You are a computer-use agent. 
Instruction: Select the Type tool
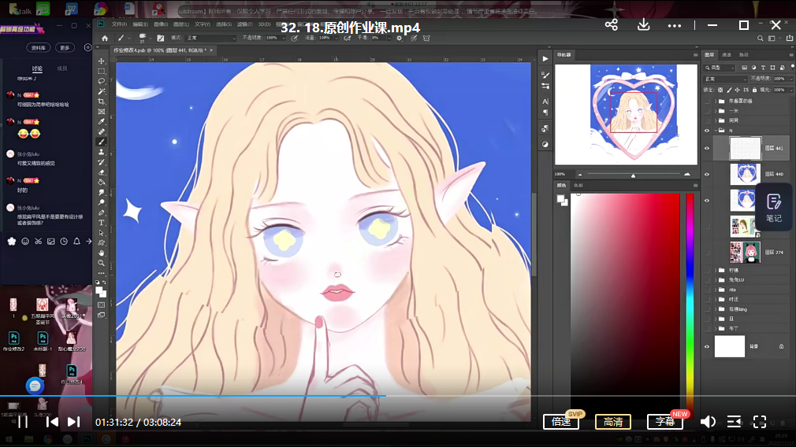tap(102, 223)
